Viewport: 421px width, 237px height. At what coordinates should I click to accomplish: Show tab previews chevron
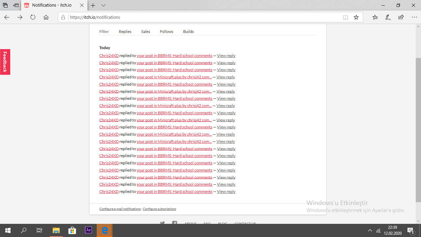[103, 5]
